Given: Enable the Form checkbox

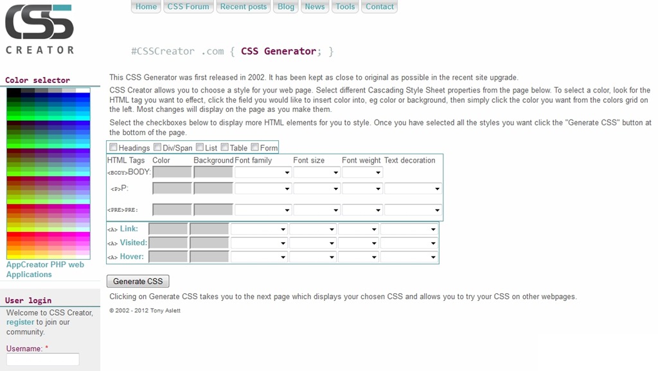Looking at the screenshot, I should [254, 147].
